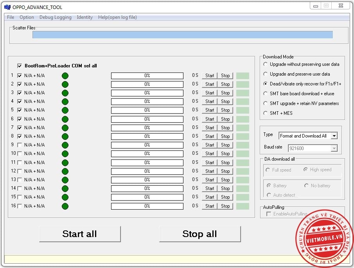Click the light green status box in row 9
Image resolution: width=354 pixels, height=268 pixels.
click(x=243, y=145)
